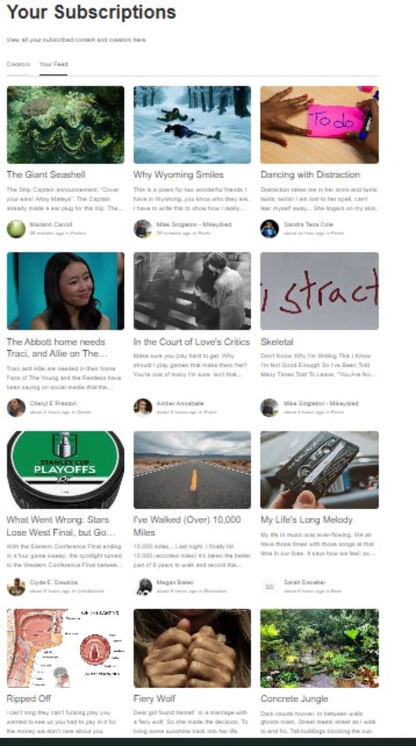416x746 pixels.
Task: Open Mariann Carroll's avatar icon
Action: coord(16,229)
